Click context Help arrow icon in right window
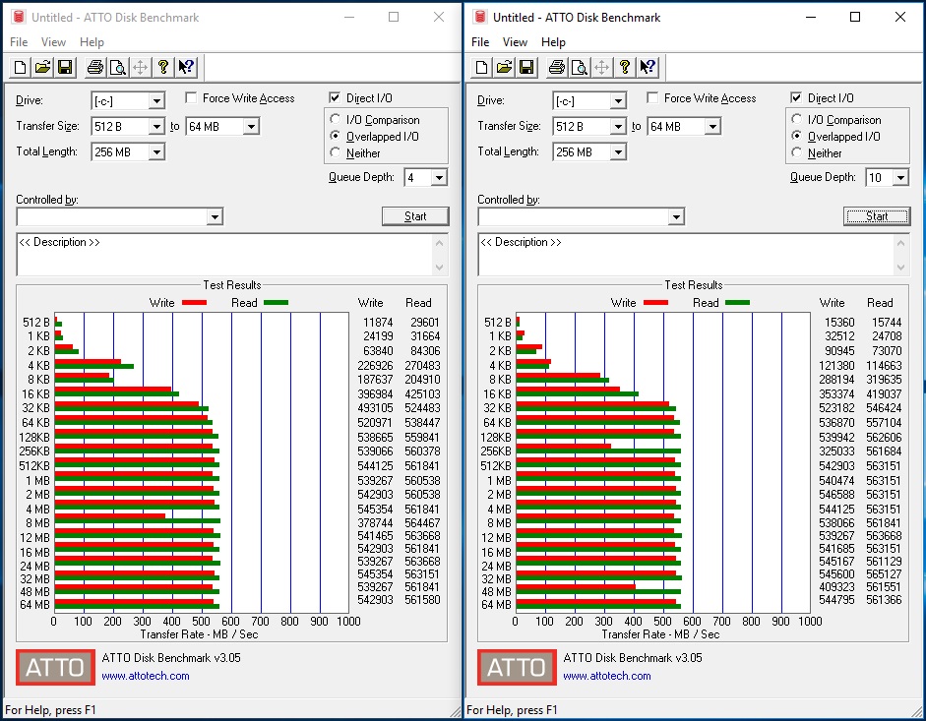Image resolution: width=926 pixels, height=721 pixels. (648, 67)
